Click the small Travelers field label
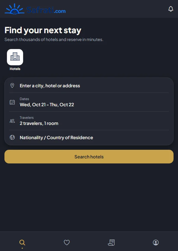 27,118
